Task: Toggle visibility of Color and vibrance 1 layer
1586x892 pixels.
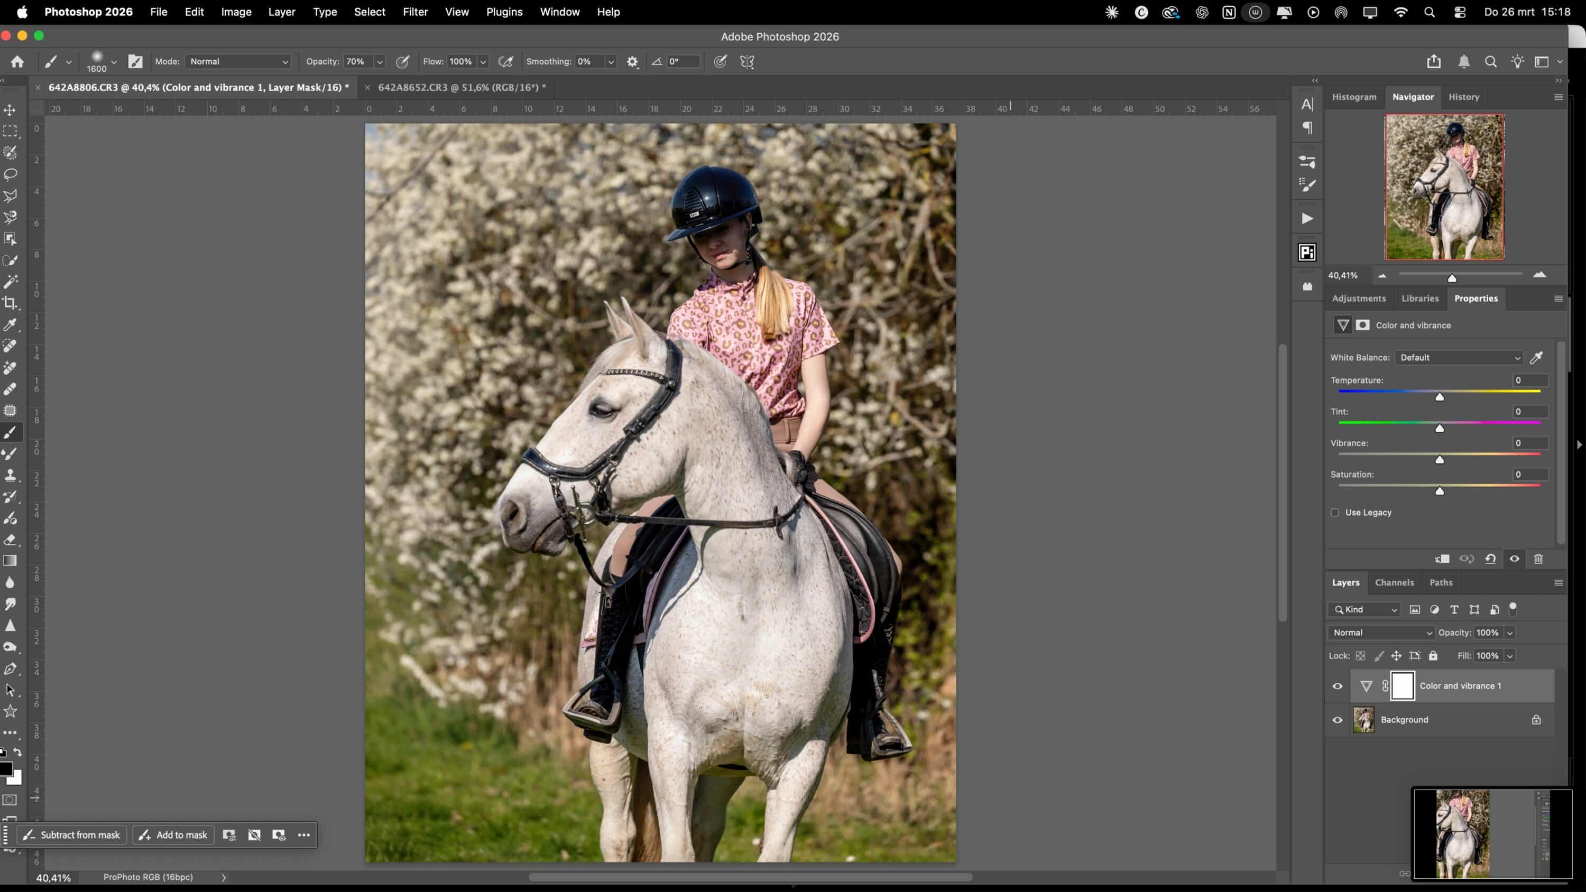Action: (x=1338, y=685)
